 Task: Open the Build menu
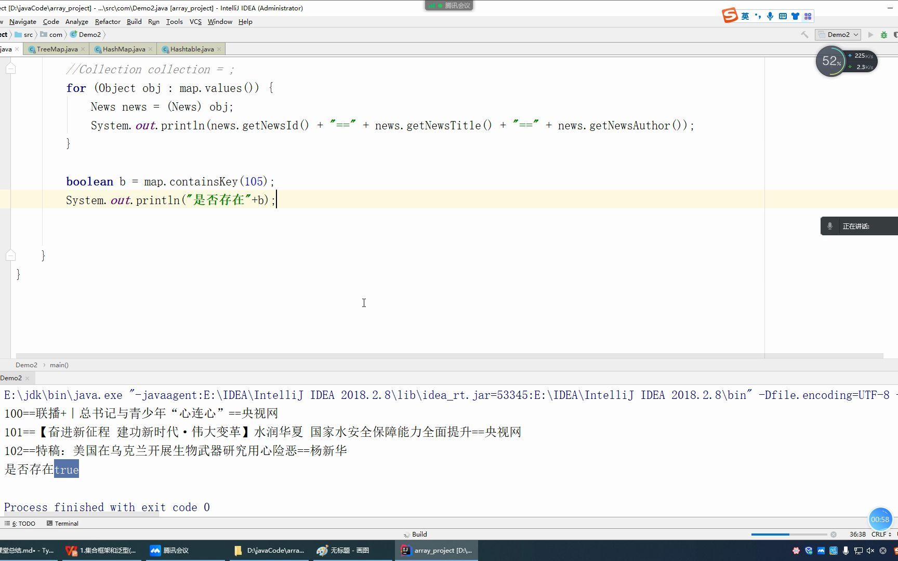(x=134, y=21)
